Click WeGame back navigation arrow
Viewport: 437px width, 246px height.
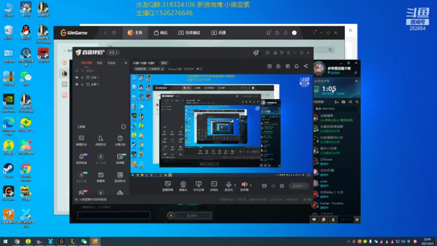(x=105, y=33)
